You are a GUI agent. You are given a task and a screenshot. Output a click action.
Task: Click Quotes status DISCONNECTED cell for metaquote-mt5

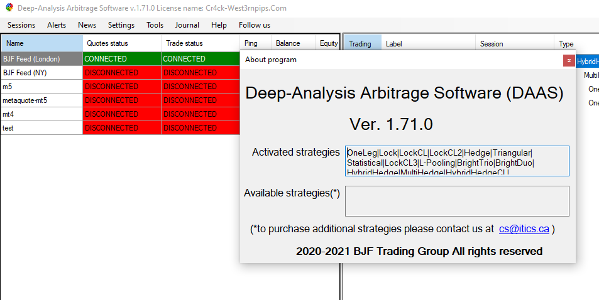pos(122,100)
